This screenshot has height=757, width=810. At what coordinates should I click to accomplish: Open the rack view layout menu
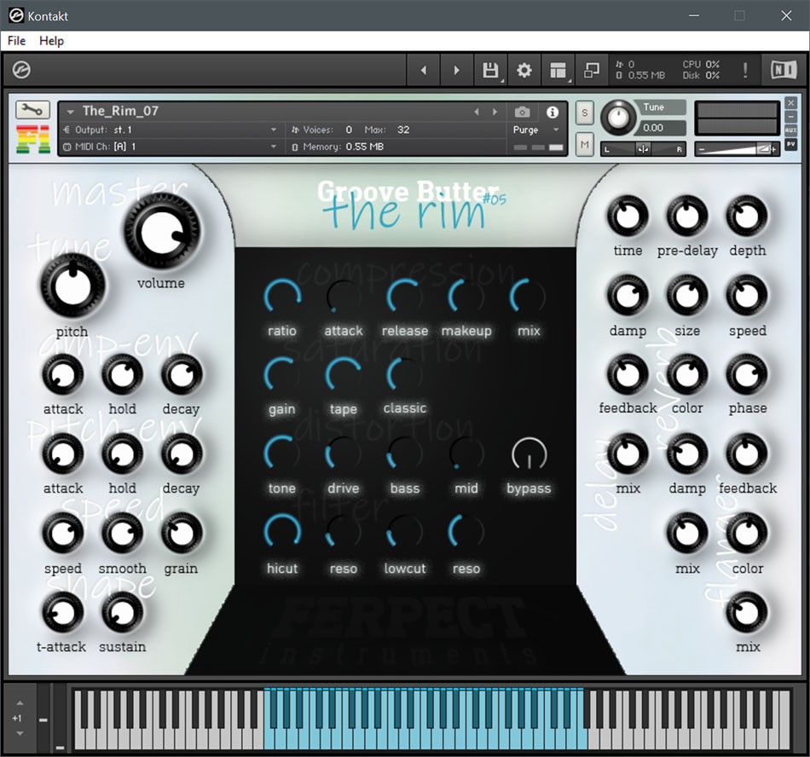click(x=558, y=70)
